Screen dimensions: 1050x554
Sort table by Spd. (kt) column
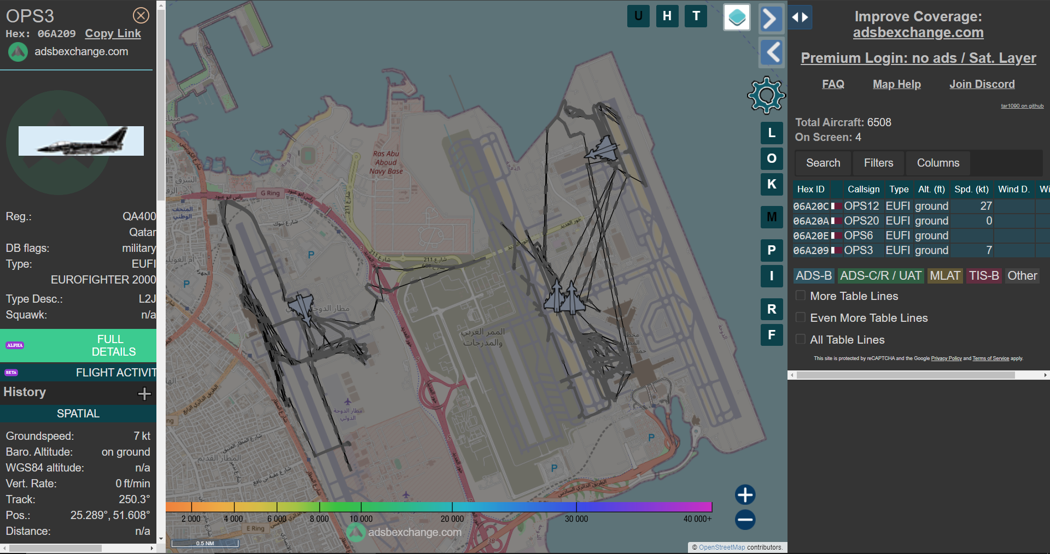pyautogui.click(x=971, y=189)
